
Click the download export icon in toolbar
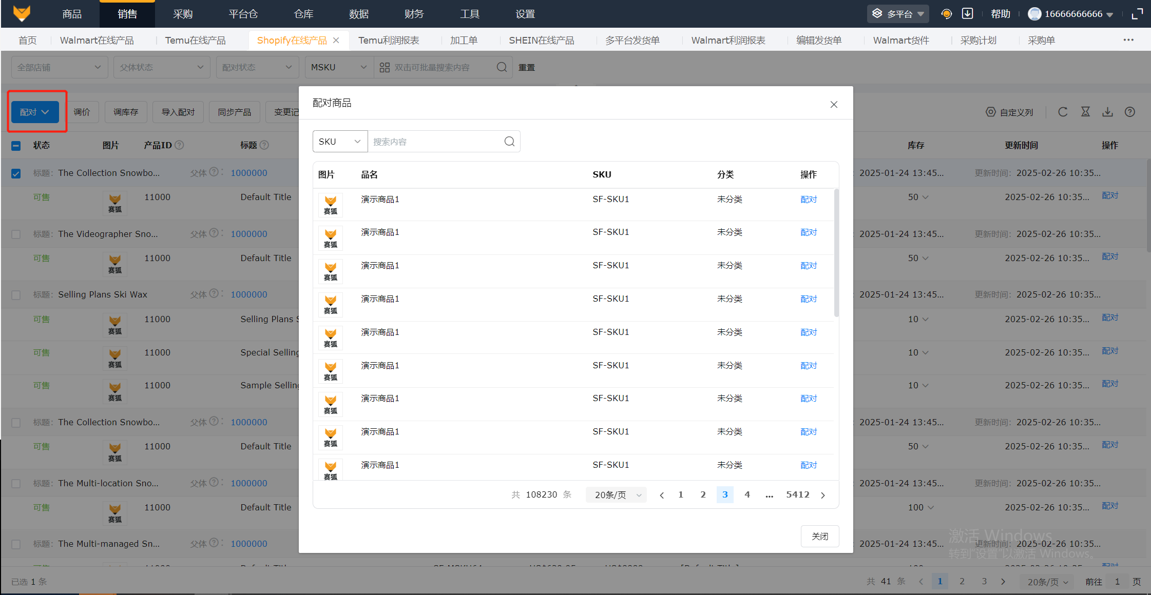coord(1107,112)
